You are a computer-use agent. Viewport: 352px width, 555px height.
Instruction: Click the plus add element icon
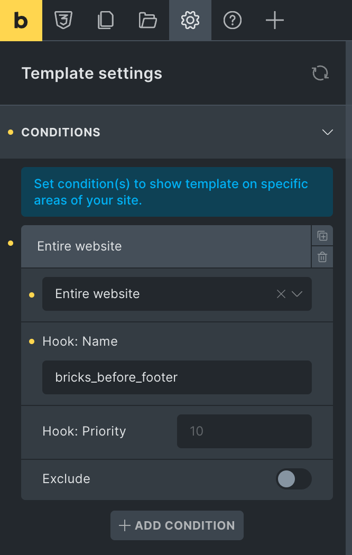pos(275,20)
